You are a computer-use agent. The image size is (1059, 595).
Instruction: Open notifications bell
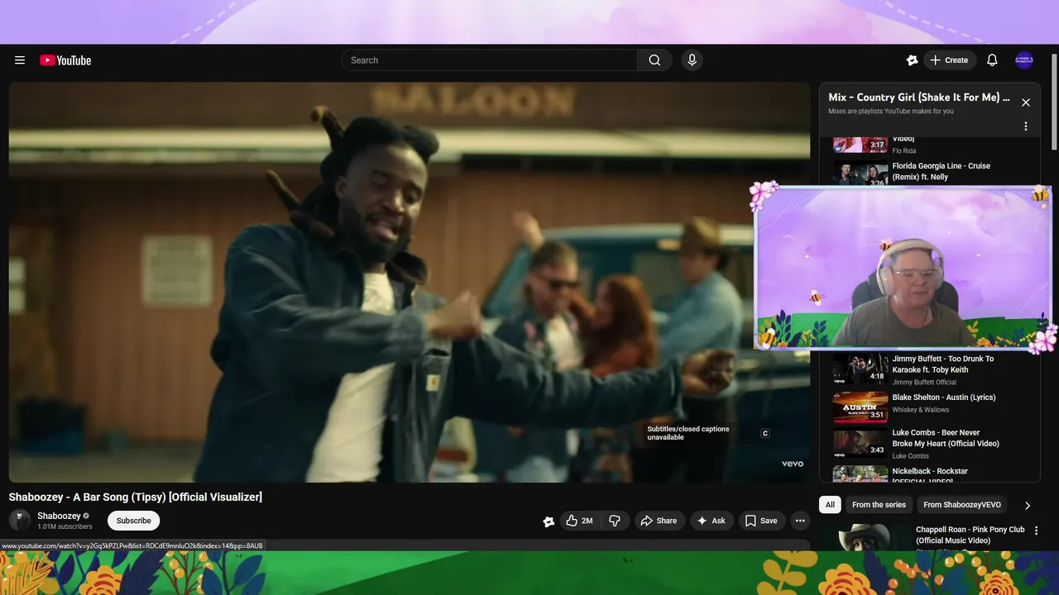[992, 60]
